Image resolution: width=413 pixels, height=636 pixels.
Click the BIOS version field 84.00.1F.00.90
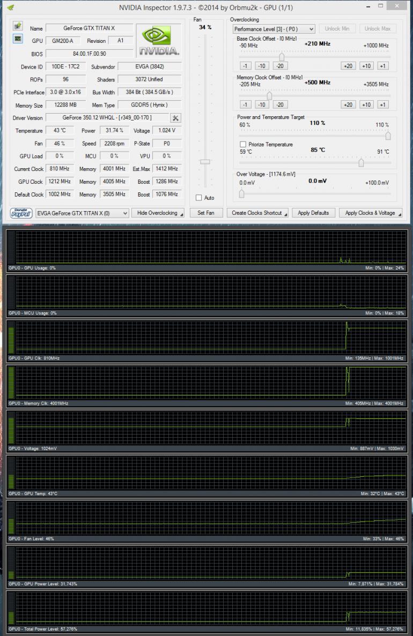(90, 54)
